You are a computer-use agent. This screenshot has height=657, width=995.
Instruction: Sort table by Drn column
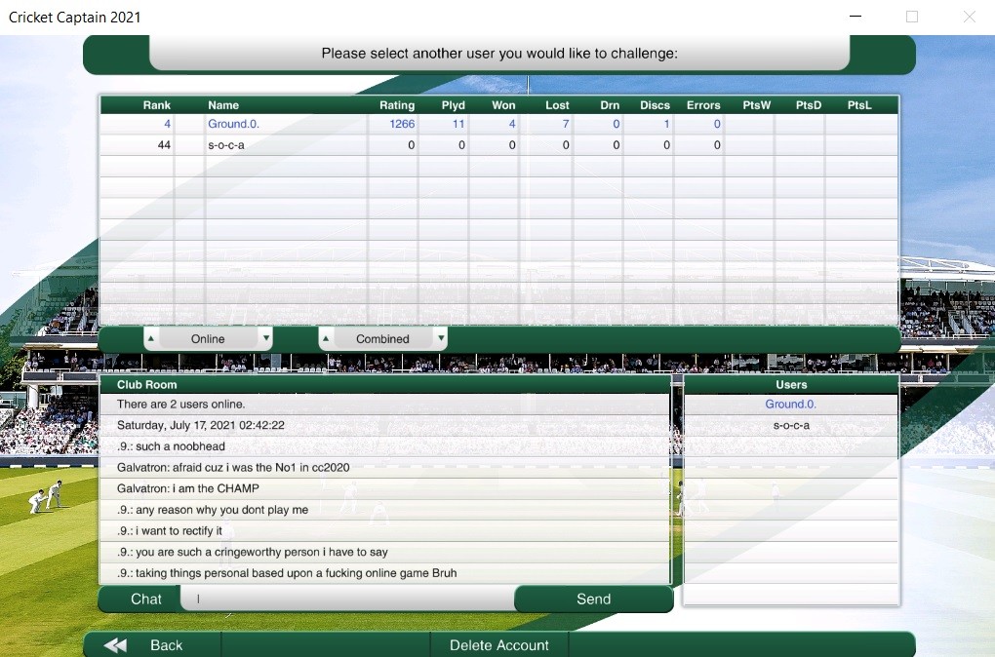click(x=609, y=105)
